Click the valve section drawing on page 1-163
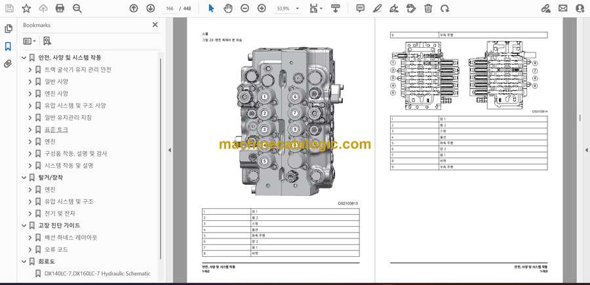Image resolution: width=590 pixels, height=285 pixels. (x=465, y=75)
